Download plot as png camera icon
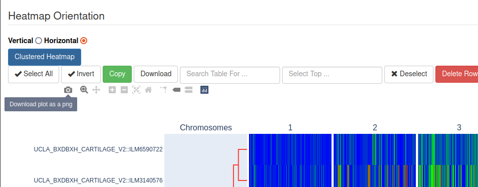Screen dimensions: 478x187 coord(68,90)
